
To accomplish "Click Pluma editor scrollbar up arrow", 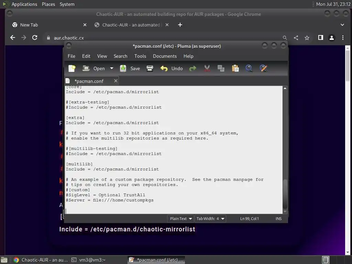I will [x=285, y=88].
